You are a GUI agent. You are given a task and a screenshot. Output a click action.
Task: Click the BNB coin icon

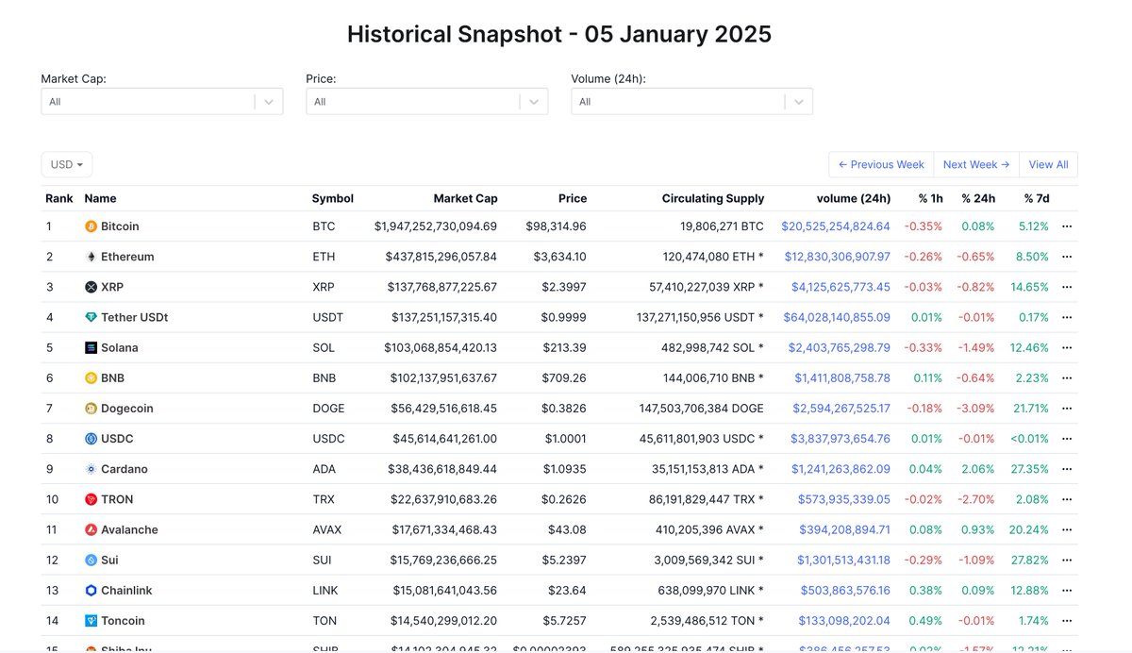[x=91, y=378]
